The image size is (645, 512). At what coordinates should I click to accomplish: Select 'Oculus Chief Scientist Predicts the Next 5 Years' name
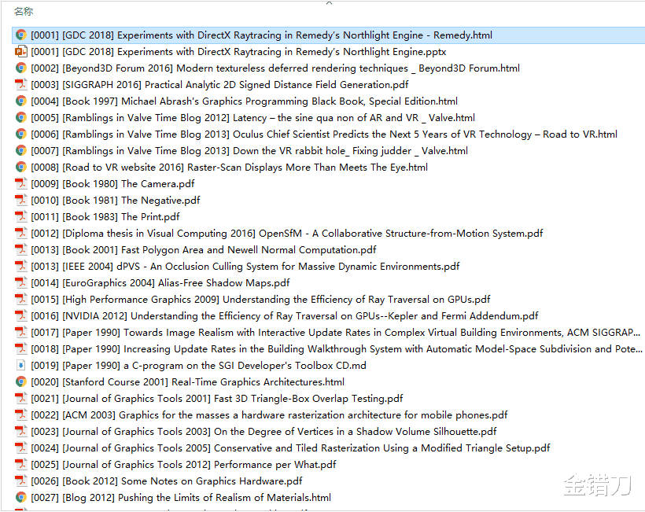pos(324,134)
